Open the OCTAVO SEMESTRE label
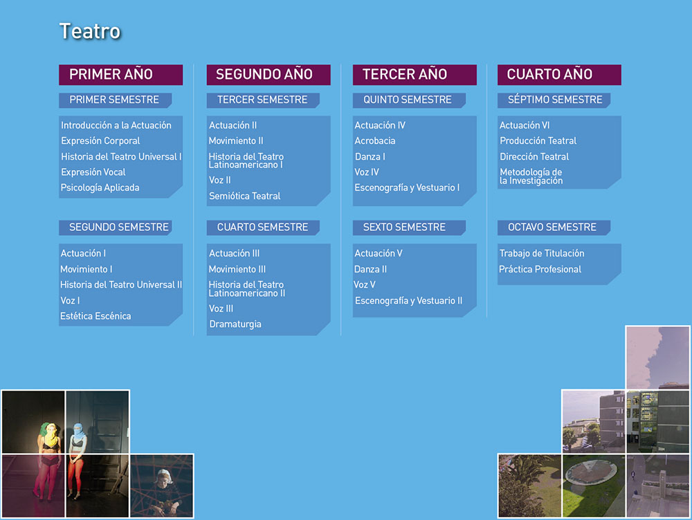This screenshot has height=520, width=692. pos(554,228)
